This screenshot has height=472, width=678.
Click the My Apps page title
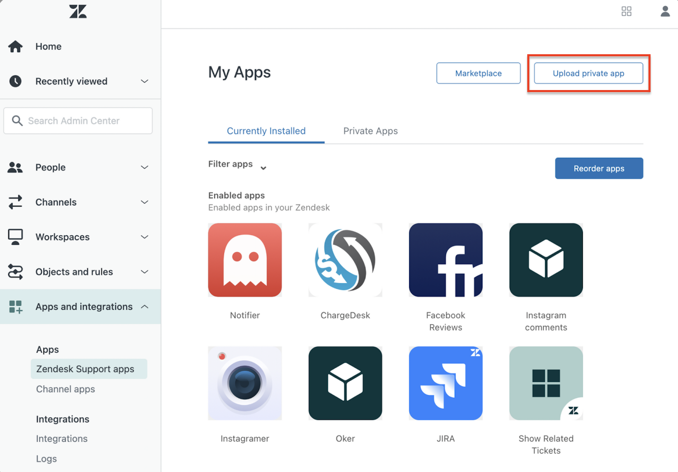tap(239, 72)
